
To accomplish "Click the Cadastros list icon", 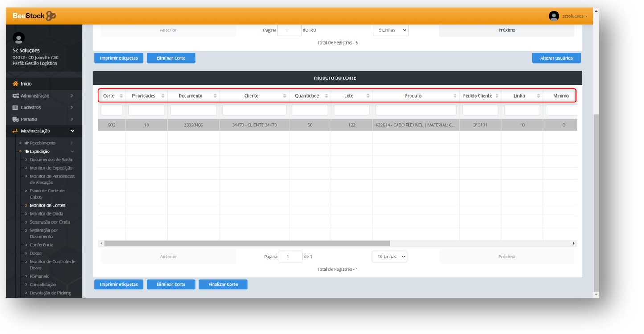I will pos(16,107).
